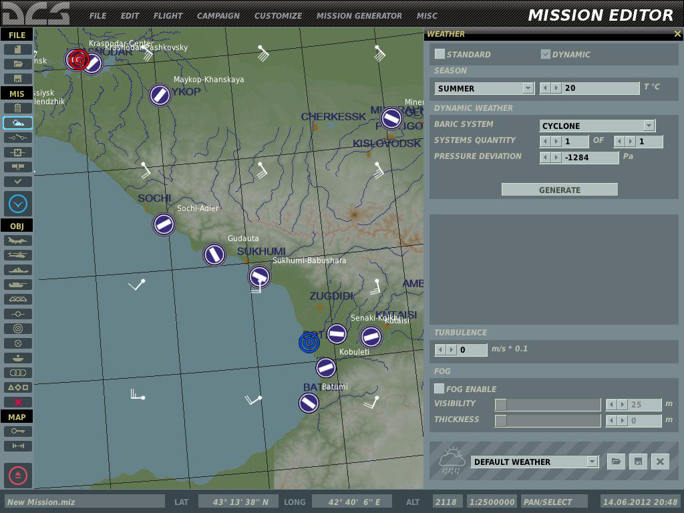
Task: Expand the Default Weather preset dropdown
Action: (534, 462)
